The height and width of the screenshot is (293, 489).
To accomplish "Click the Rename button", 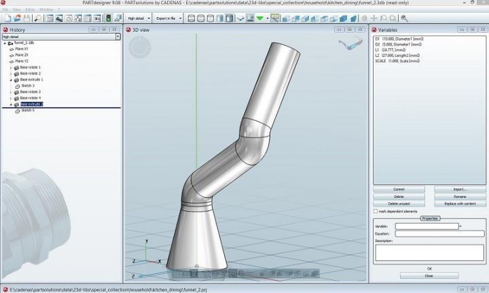I will pos(460,197).
